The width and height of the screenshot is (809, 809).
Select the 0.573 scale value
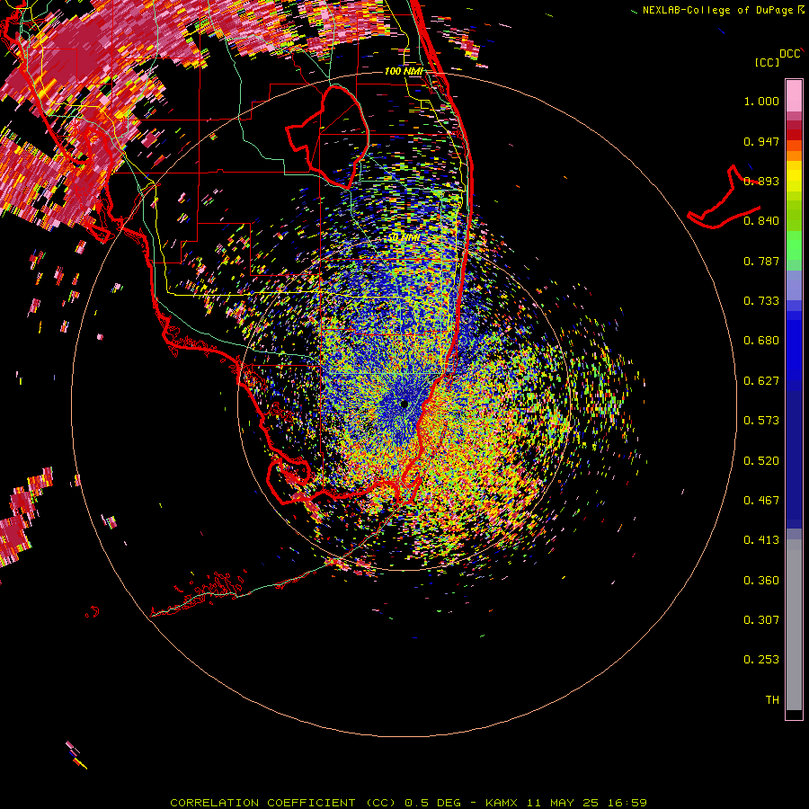pos(761,421)
